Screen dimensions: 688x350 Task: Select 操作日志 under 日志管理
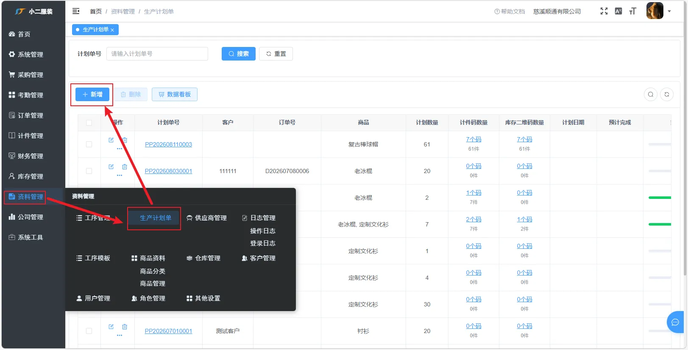tap(263, 231)
